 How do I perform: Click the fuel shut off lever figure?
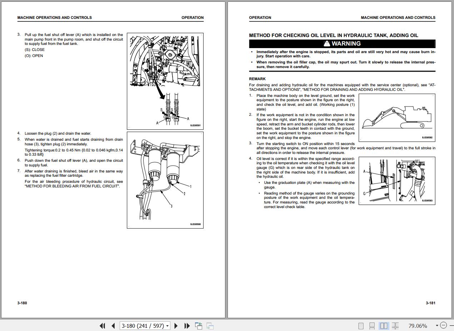point(165,81)
